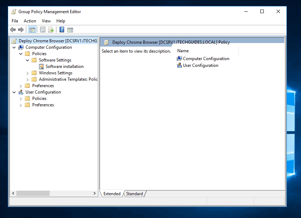This screenshot has height=218, width=301.
Task: Close the Group Policy Management Editor window
Action: tap(278, 11)
